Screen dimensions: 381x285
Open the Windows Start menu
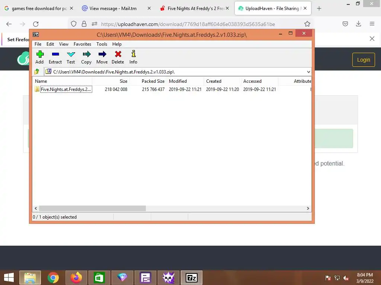tap(9, 278)
